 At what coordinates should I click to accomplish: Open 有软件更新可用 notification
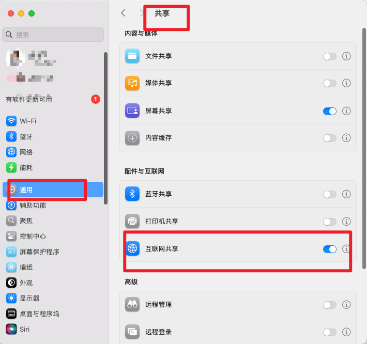coord(53,99)
